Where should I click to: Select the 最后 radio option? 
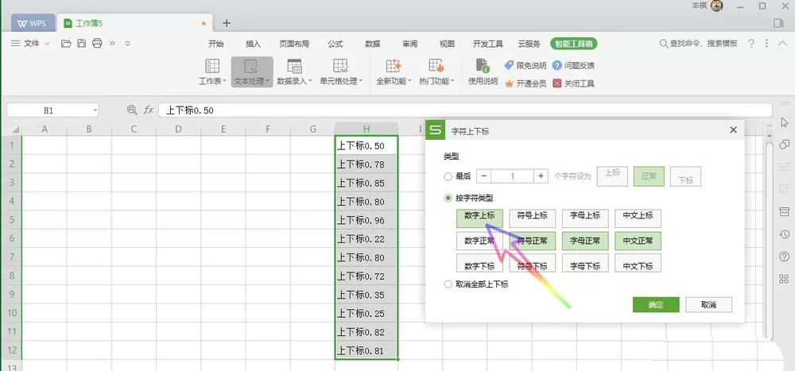[448, 176]
